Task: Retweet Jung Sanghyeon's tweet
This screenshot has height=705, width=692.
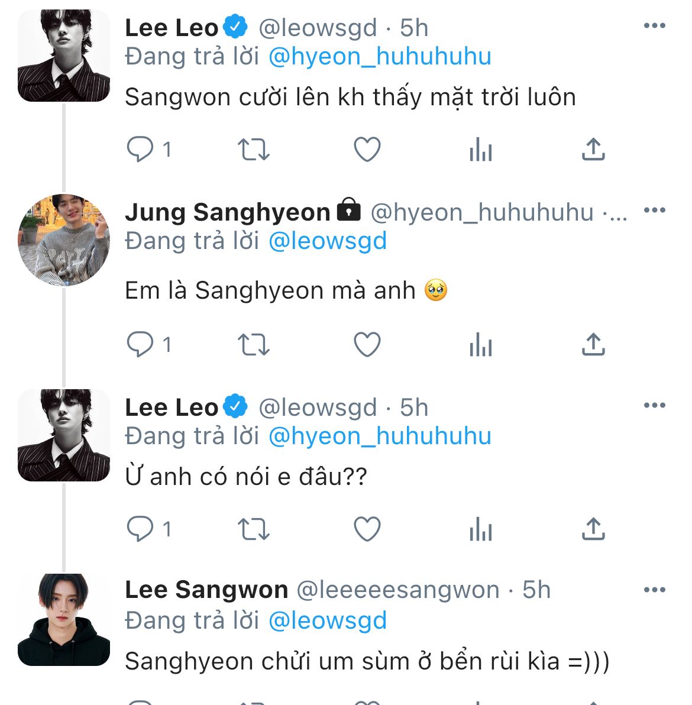Action: (x=253, y=344)
